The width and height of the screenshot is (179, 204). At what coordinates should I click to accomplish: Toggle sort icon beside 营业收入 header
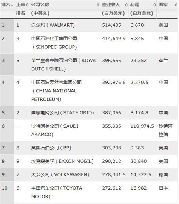[x=126, y=5]
